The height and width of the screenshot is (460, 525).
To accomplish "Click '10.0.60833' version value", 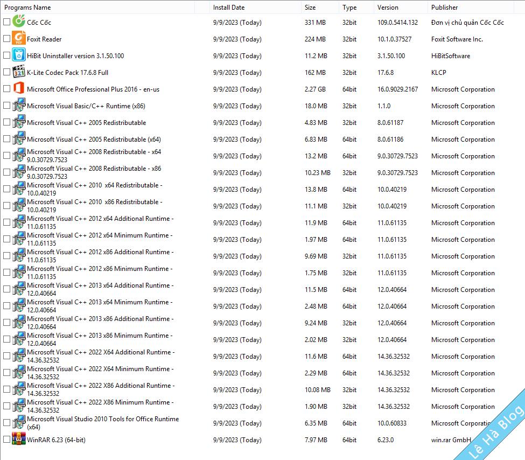I will (x=392, y=423).
